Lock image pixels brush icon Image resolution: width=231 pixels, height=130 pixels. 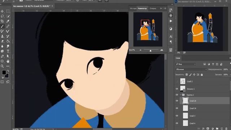tap(191, 75)
